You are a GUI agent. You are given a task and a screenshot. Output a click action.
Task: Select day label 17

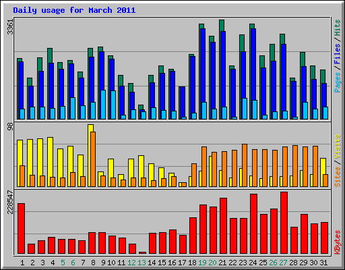pyautogui.click(x=182, y=263)
